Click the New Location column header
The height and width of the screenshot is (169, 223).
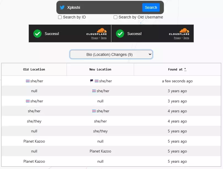(x=100, y=69)
